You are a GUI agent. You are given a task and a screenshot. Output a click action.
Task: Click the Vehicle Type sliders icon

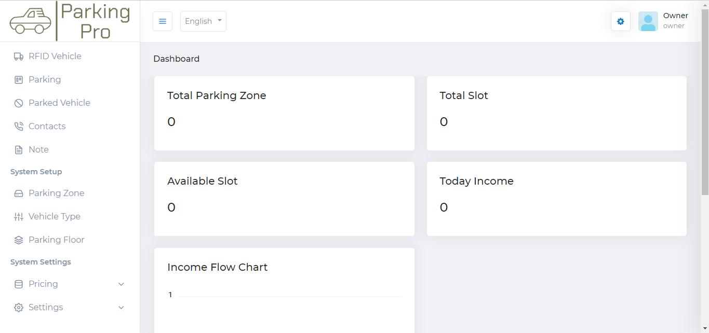click(x=19, y=217)
